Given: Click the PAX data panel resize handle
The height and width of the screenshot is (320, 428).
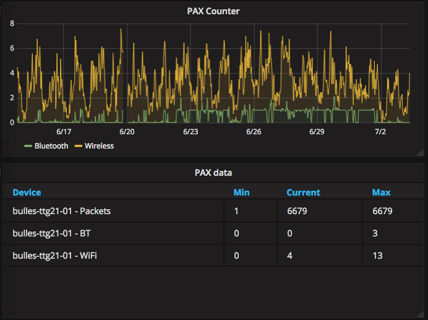Looking at the screenshot, I should coord(421,315).
